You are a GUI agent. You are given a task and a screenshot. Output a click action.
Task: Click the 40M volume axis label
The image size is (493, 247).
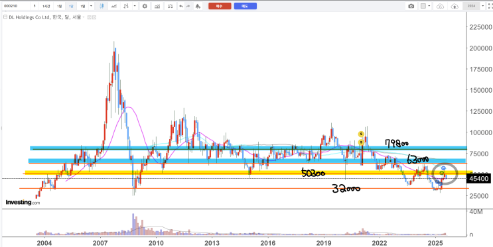click(x=476, y=212)
